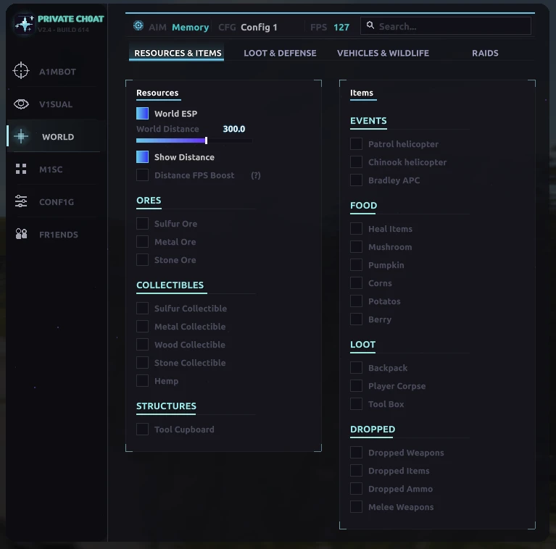Toggle the Berry checkbox

[357, 319]
